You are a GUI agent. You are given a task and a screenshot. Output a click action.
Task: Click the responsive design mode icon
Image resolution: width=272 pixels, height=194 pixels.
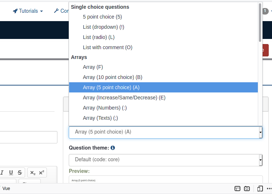(260, 189)
